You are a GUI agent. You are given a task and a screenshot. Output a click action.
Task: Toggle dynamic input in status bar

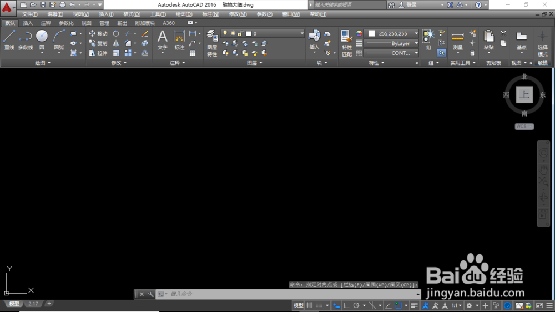pyautogui.click(x=336, y=305)
